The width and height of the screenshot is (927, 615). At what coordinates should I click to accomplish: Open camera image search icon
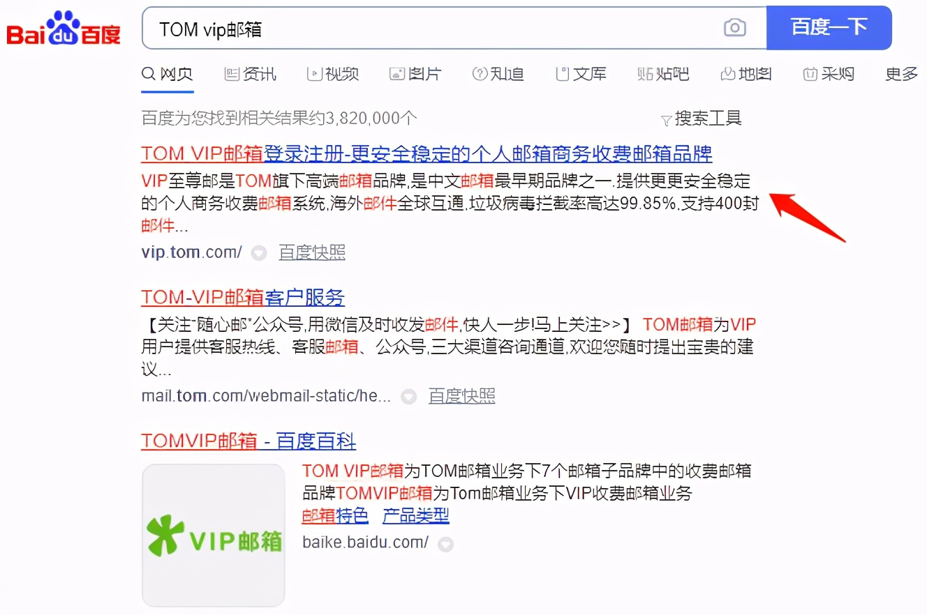tap(734, 28)
